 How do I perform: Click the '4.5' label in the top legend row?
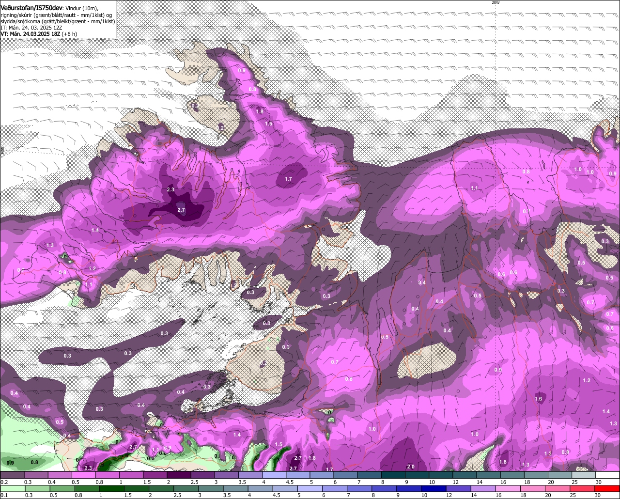290,482
